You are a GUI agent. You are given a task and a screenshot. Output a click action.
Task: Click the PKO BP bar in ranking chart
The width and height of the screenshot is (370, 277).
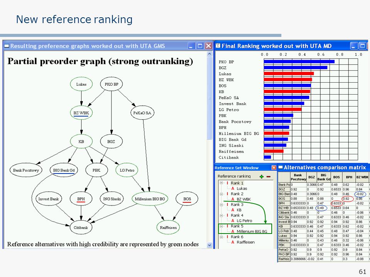click(299, 62)
